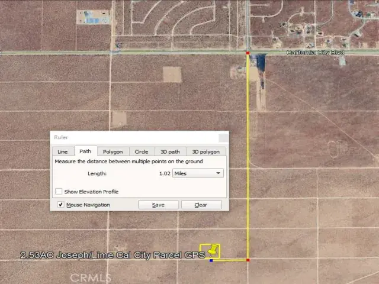Viewport: 379px width, 284px height.
Task: Select the Path tab
Action: pos(85,151)
